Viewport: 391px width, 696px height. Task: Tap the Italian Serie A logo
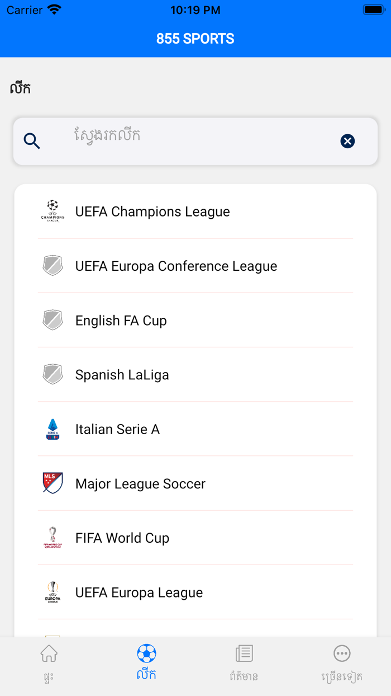pyautogui.click(x=53, y=429)
